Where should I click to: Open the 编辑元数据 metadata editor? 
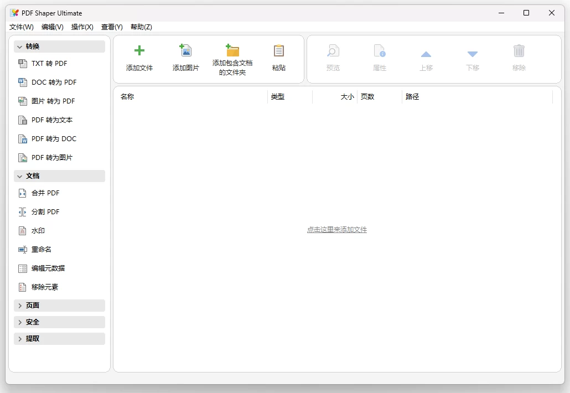click(x=49, y=268)
